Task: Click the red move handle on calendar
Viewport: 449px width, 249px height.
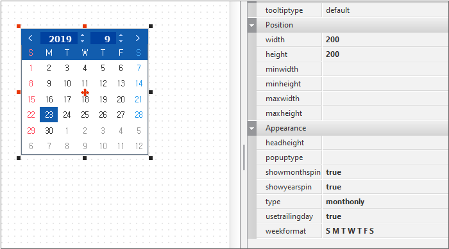Action: (85, 92)
